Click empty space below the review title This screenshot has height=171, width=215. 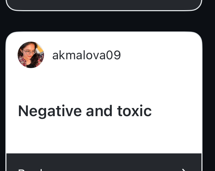[104, 136]
